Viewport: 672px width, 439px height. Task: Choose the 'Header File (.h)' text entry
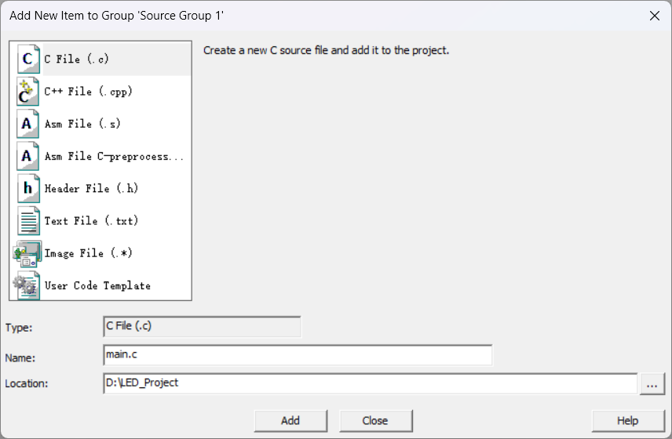click(91, 189)
